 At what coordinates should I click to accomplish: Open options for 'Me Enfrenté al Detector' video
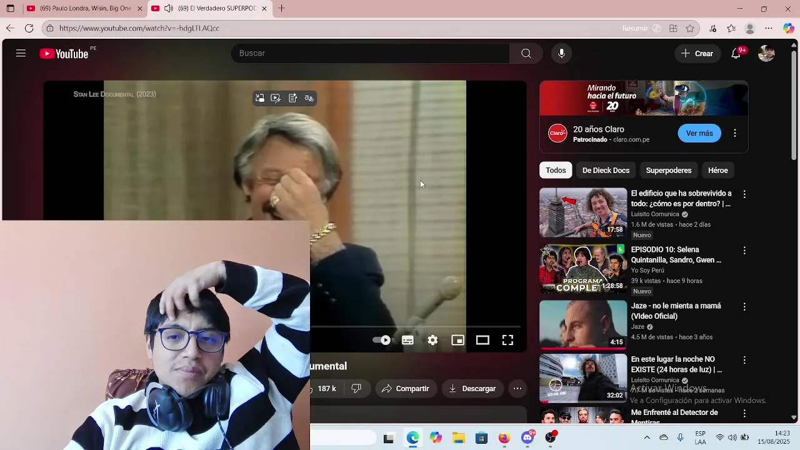pos(744,413)
